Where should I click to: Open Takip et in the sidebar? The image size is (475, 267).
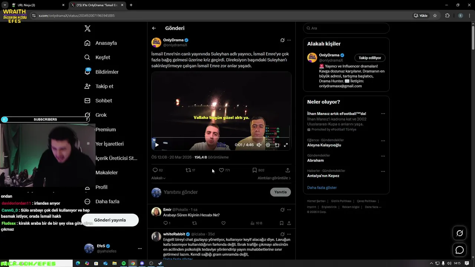click(99, 86)
